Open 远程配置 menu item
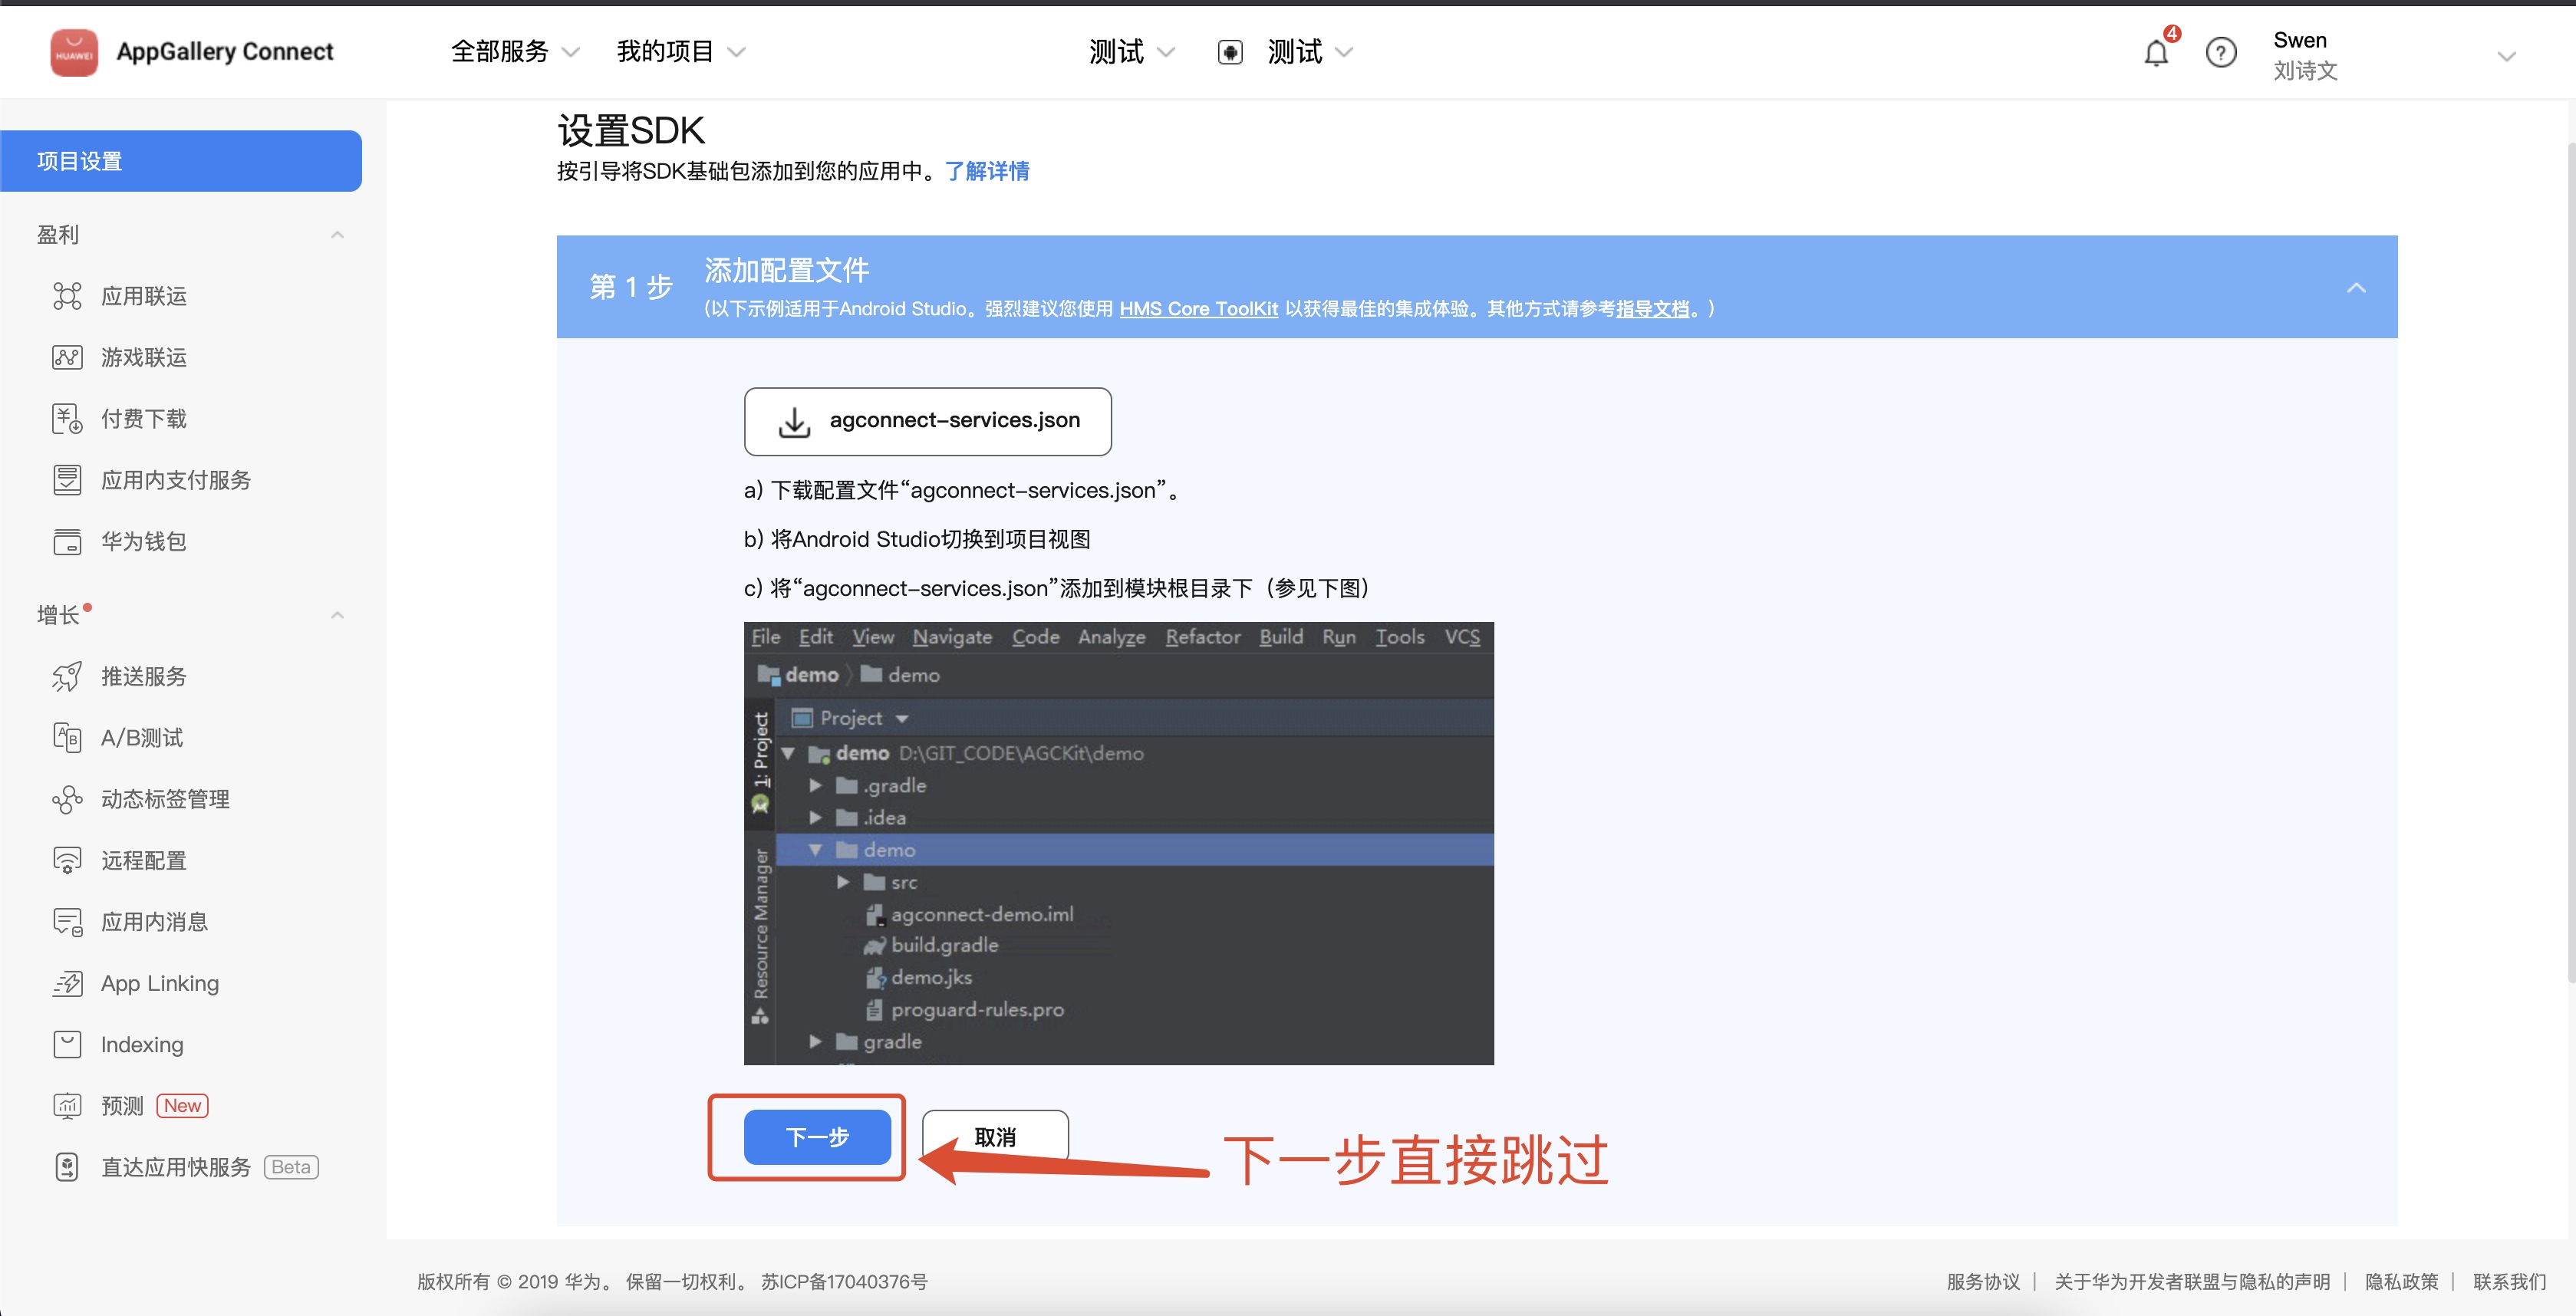The height and width of the screenshot is (1316, 2576). 143,860
